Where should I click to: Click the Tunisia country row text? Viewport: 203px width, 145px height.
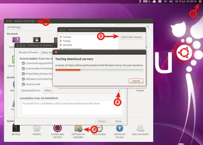(x=67, y=37)
